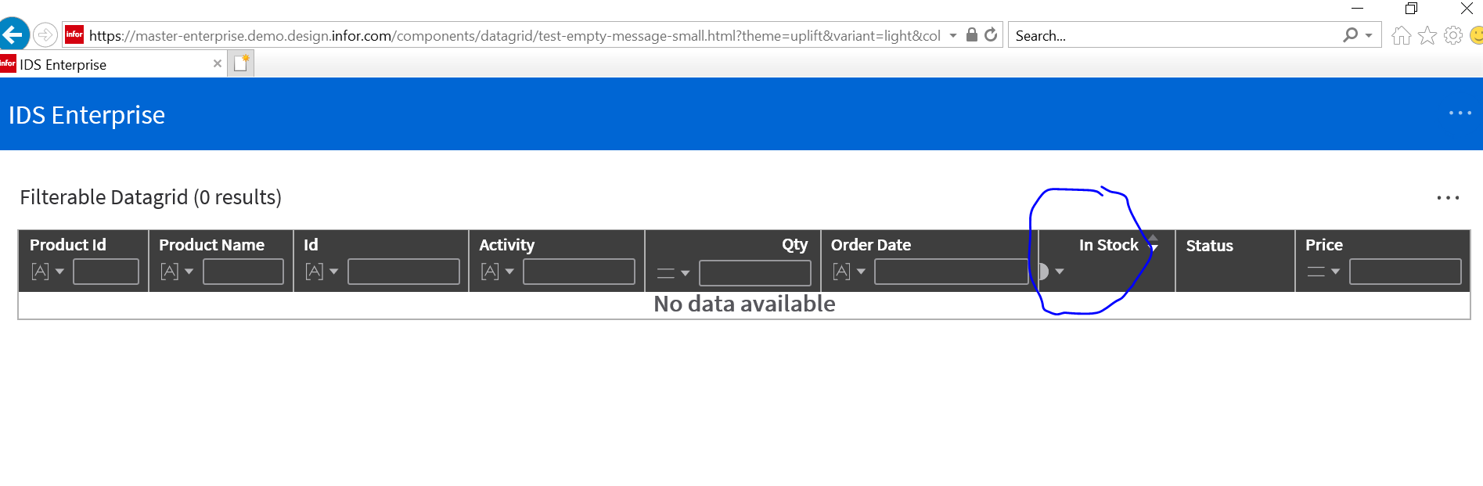
Task: Open Product Name filter type dropdown
Action: click(176, 272)
